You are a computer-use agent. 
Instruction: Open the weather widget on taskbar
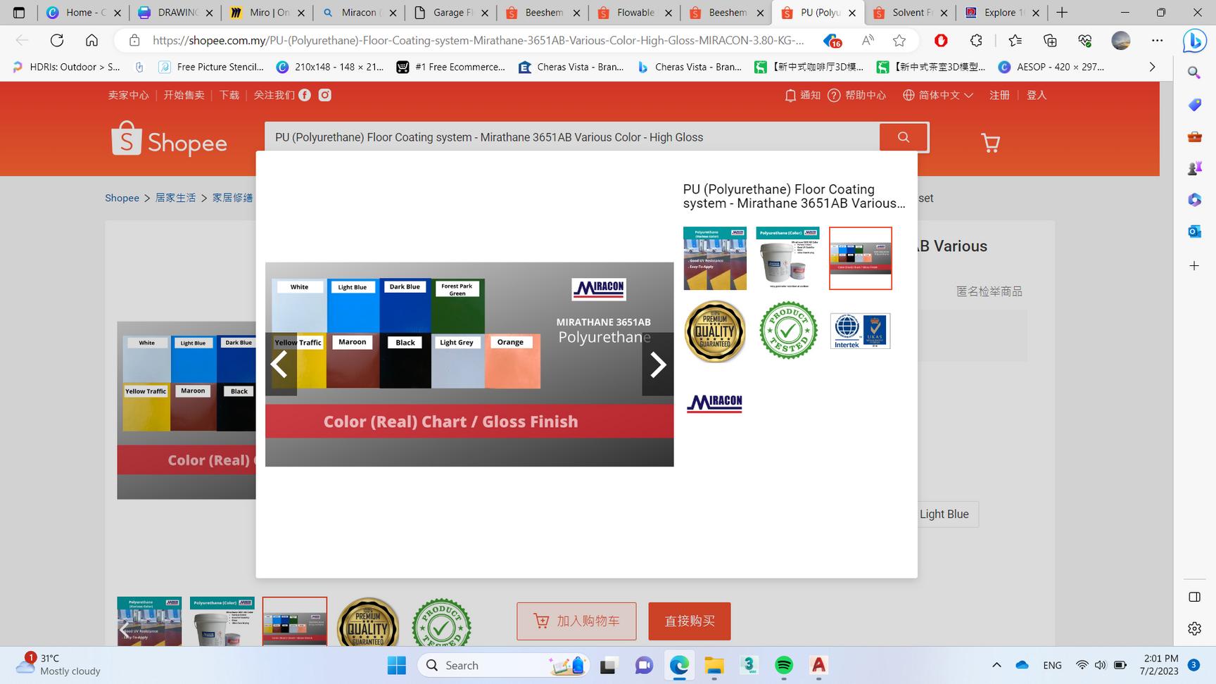tap(59, 664)
